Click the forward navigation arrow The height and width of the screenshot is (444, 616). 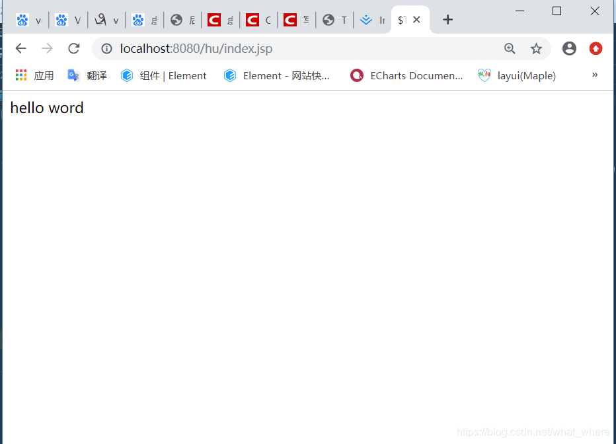coord(47,48)
